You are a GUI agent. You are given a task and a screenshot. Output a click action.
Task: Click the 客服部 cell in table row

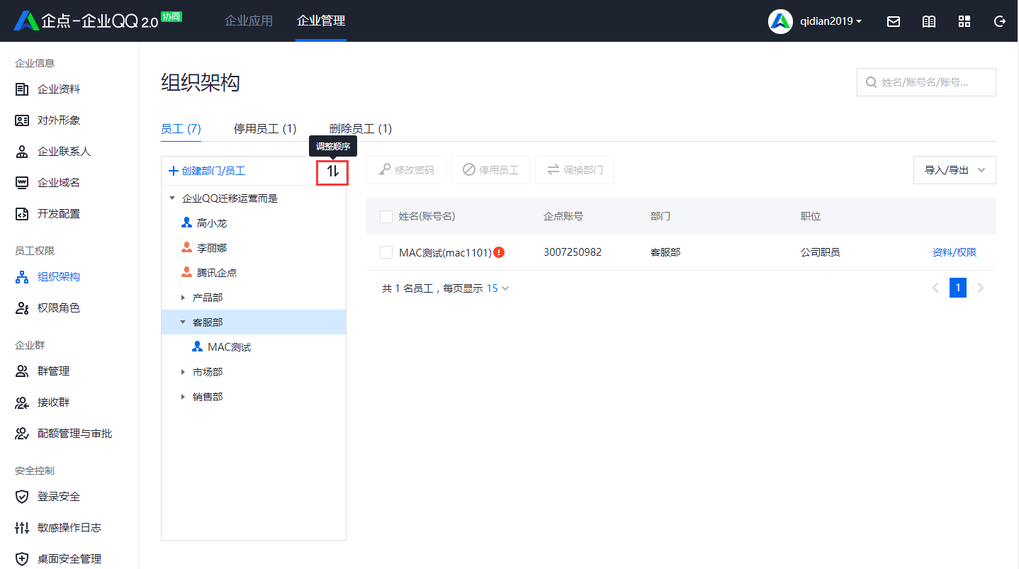click(x=665, y=252)
